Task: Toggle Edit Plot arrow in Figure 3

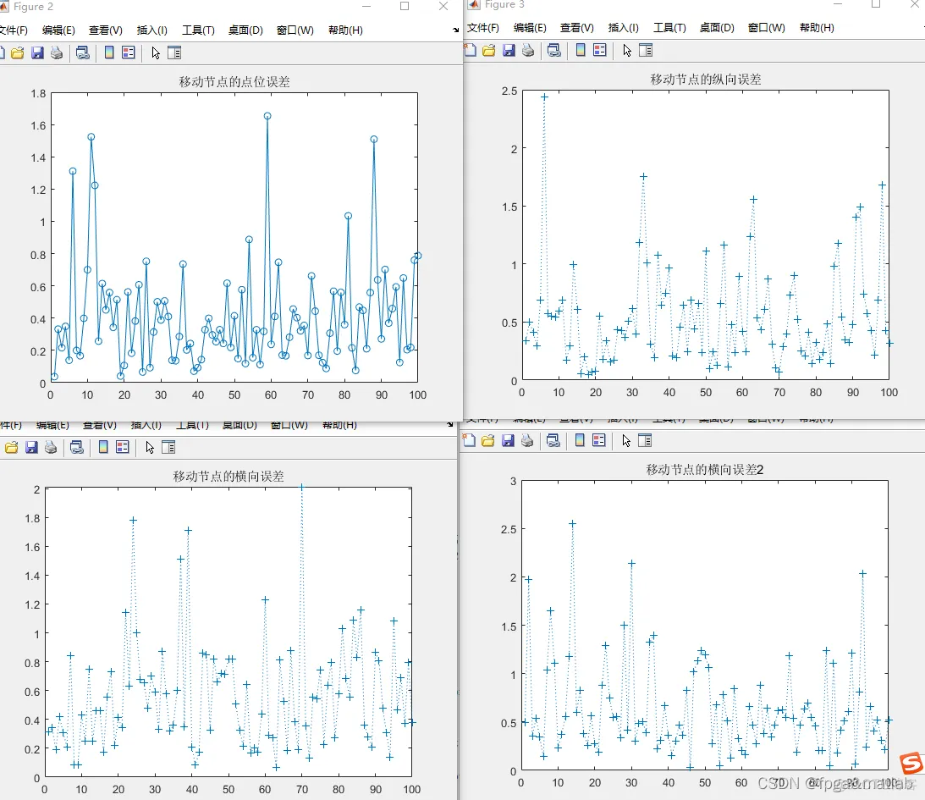Action: [x=627, y=51]
